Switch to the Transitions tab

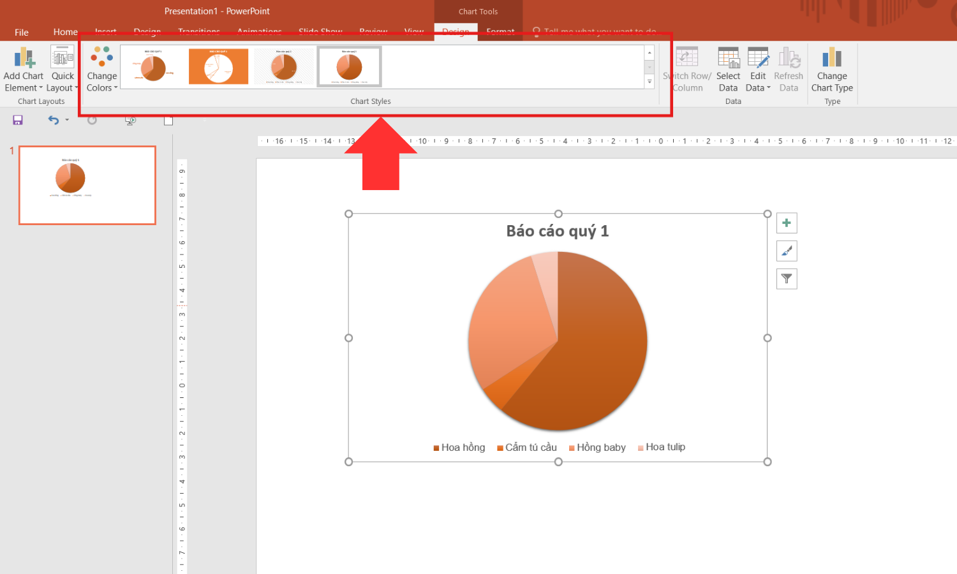199,32
